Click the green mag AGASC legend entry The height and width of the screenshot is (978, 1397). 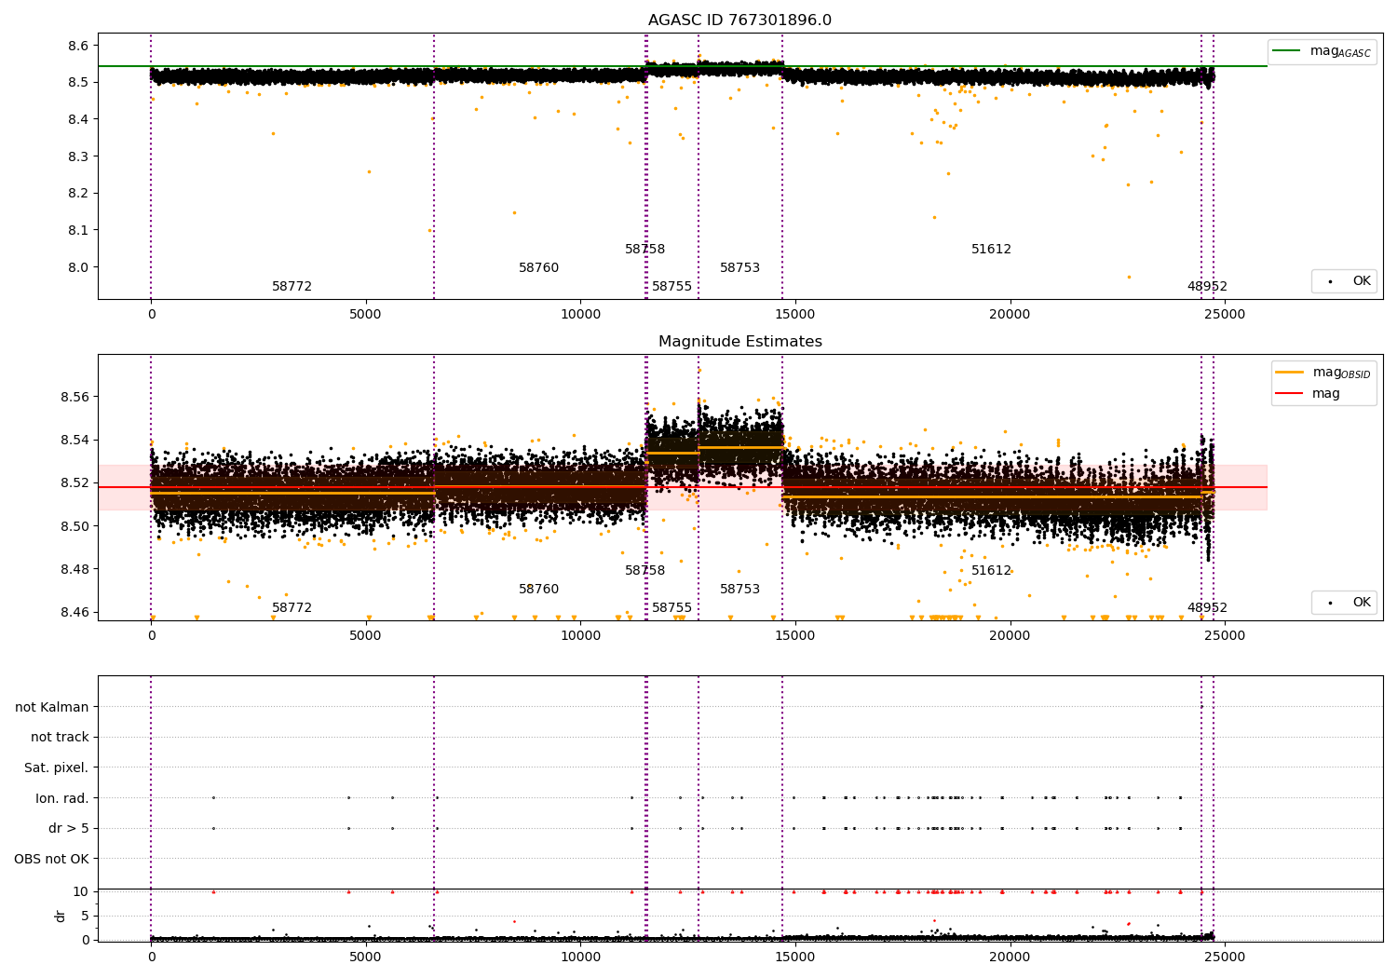point(1322,51)
